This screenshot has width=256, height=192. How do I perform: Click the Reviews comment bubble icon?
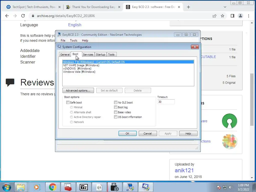[x=10, y=82]
